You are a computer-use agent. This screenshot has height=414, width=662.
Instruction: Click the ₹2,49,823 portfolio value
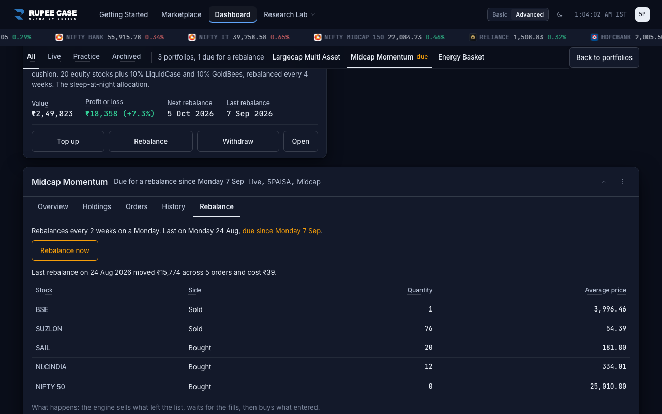click(x=52, y=114)
